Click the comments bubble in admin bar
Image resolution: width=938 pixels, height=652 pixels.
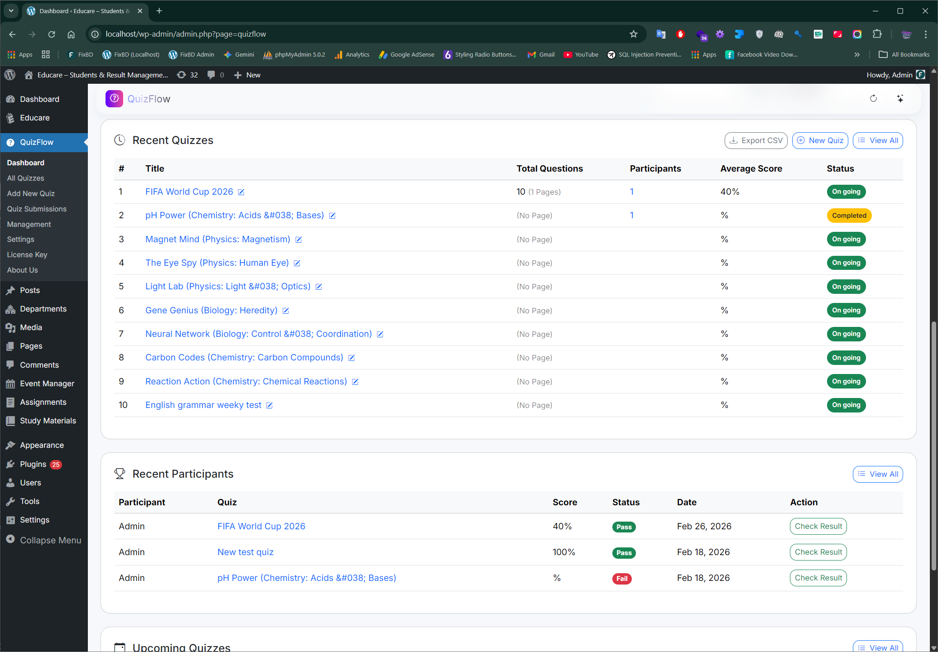(x=212, y=75)
